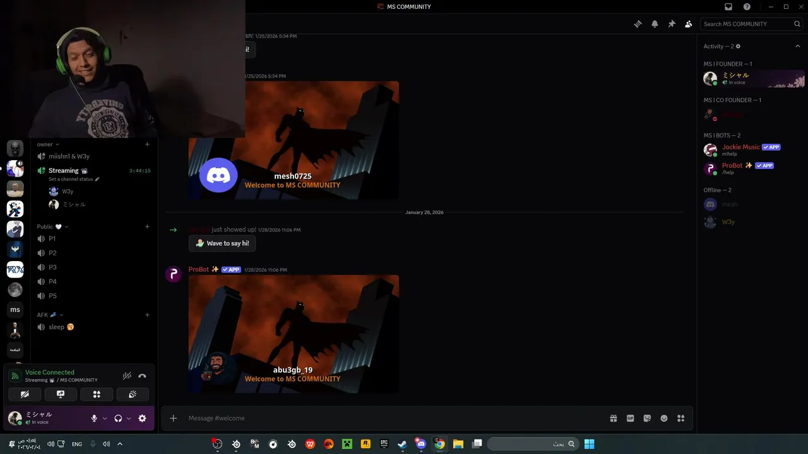Join the sleep voice channel
Viewport: 808px width, 454px height.
[x=93, y=327]
